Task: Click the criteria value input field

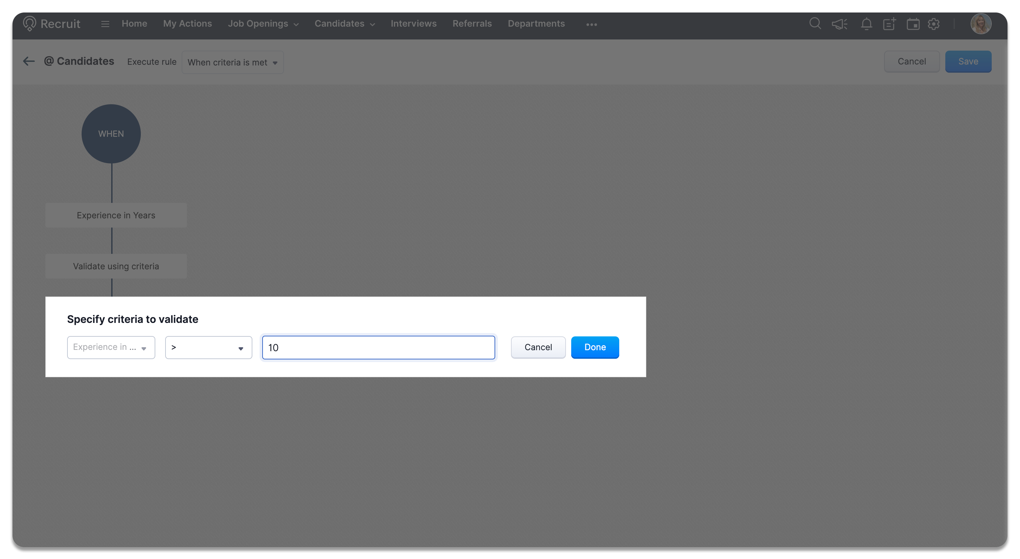Action: (378, 347)
